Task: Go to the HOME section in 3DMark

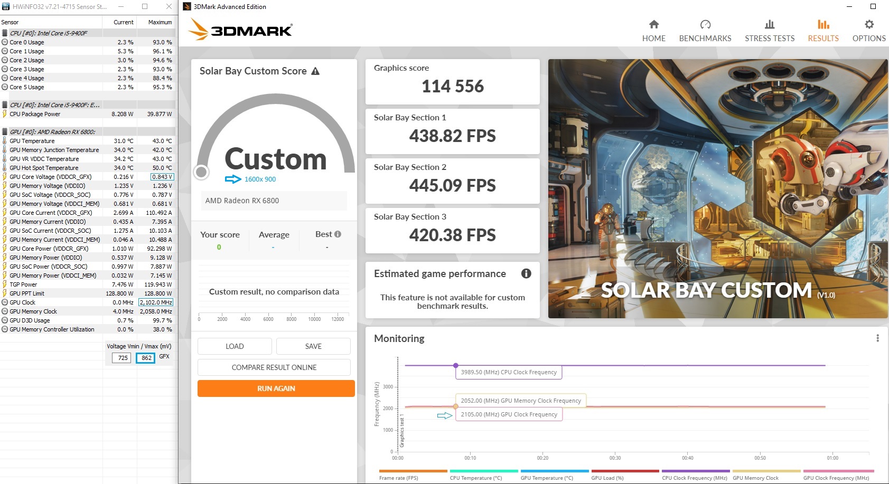Action: click(x=653, y=31)
